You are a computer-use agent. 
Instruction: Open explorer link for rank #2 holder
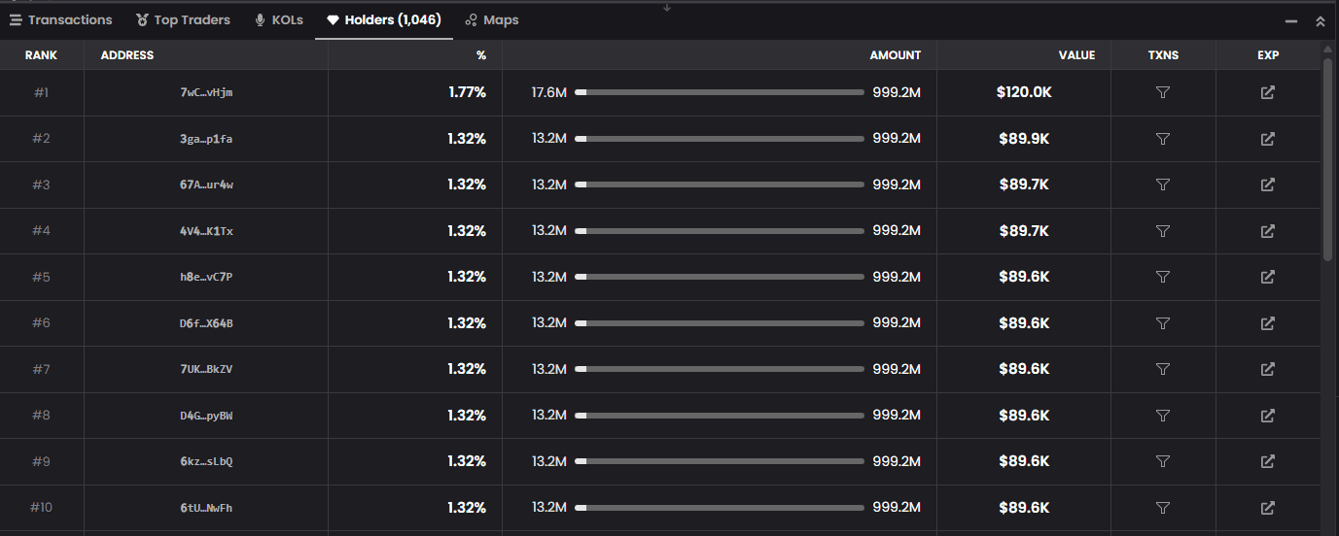tap(1267, 139)
